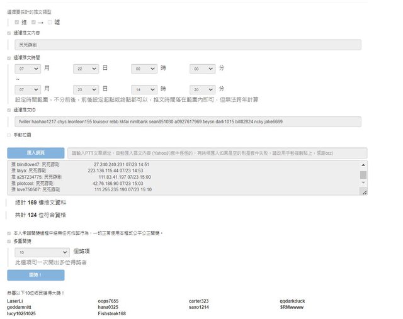
Task: Enable the 噓 comment type checkbox
Action: coord(50,22)
